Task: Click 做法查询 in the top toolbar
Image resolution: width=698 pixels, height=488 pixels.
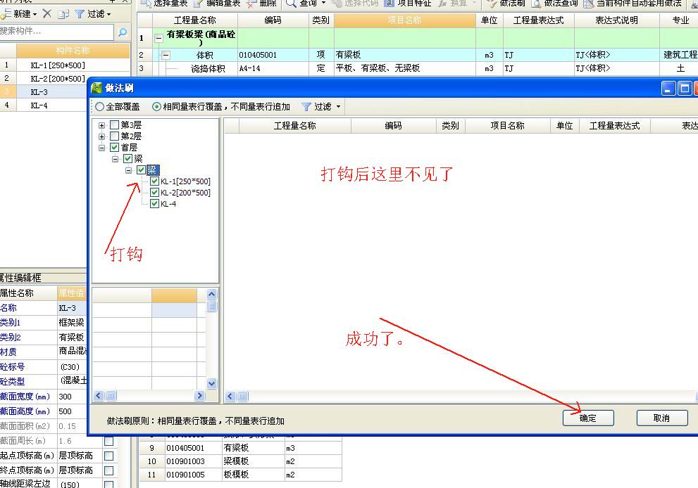Action: (555, 4)
